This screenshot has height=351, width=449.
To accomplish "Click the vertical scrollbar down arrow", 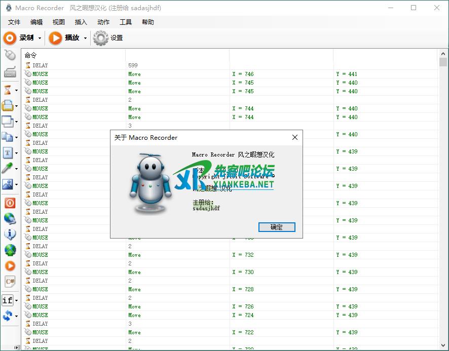I will [443, 347].
